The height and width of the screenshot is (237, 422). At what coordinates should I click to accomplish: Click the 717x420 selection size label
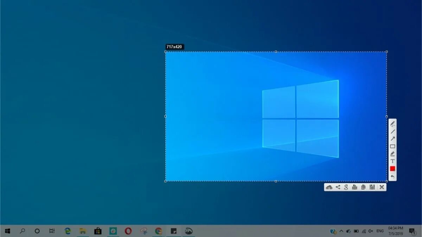coord(175,47)
